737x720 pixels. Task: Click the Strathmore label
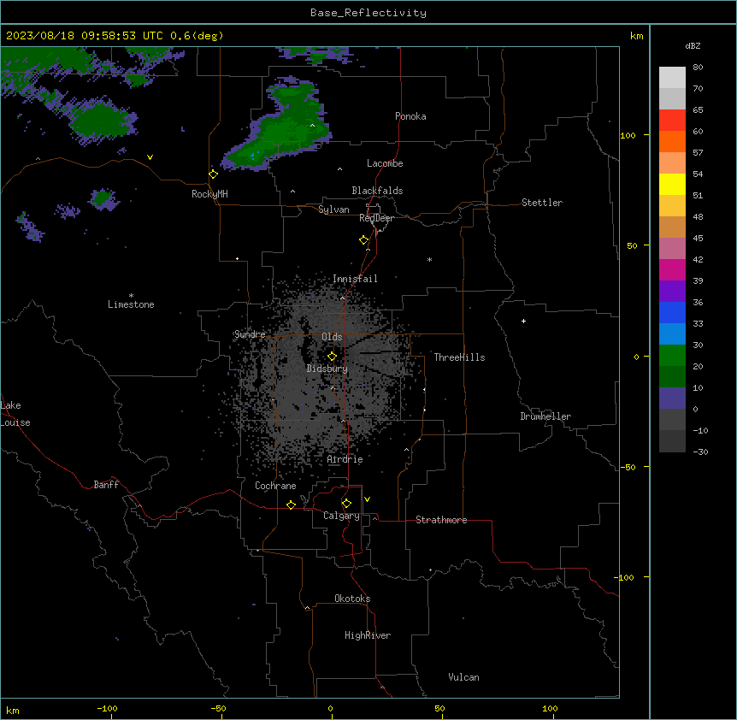[441, 520]
